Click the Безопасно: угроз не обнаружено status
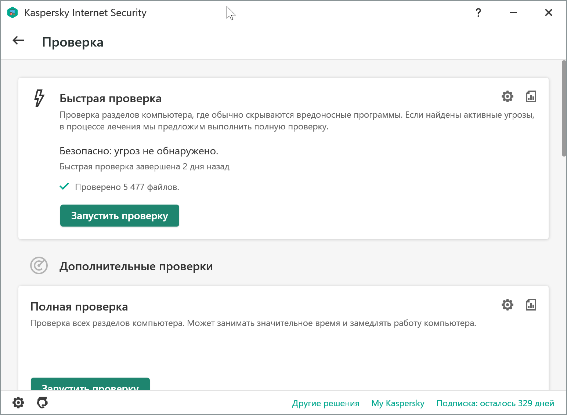 (139, 151)
